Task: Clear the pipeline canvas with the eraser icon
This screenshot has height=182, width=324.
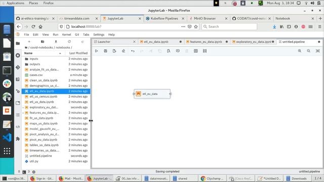Action: pos(124,51)
